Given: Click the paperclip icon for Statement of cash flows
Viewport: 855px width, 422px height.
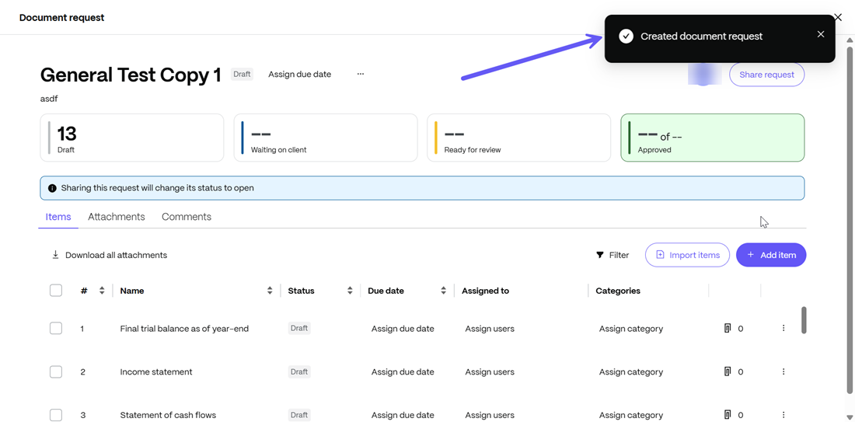Looking at the screenshot, I should [x=727, y=414].
